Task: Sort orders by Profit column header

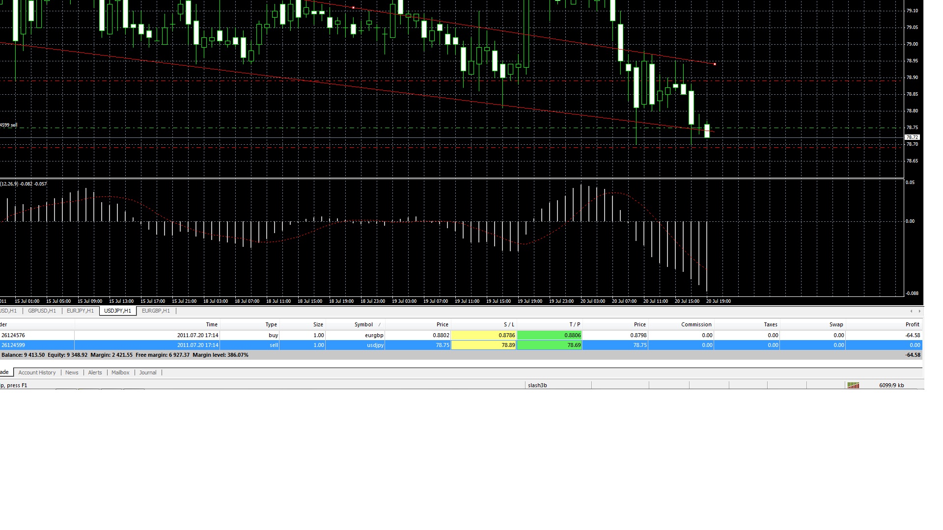Action: [912, 324]
